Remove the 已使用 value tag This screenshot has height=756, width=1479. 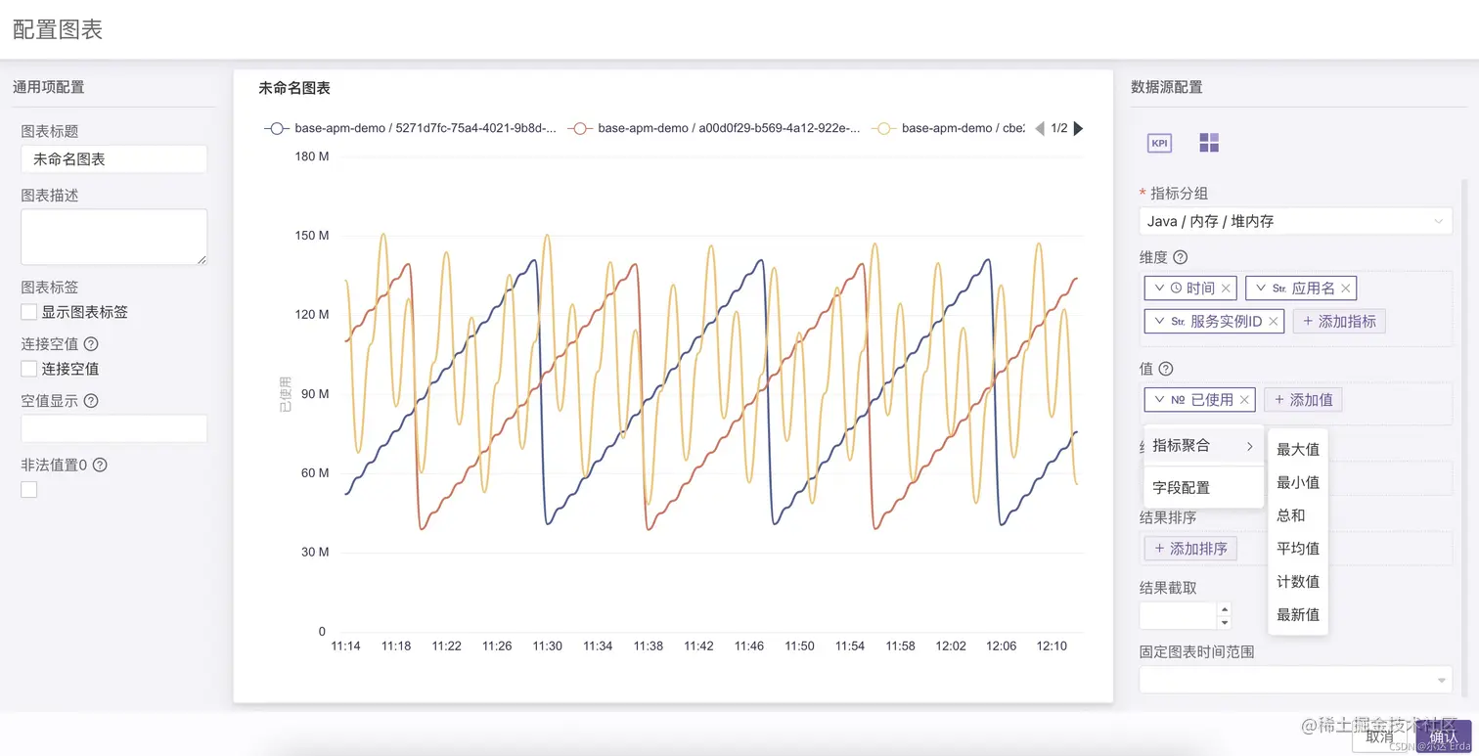point(1244,399)
